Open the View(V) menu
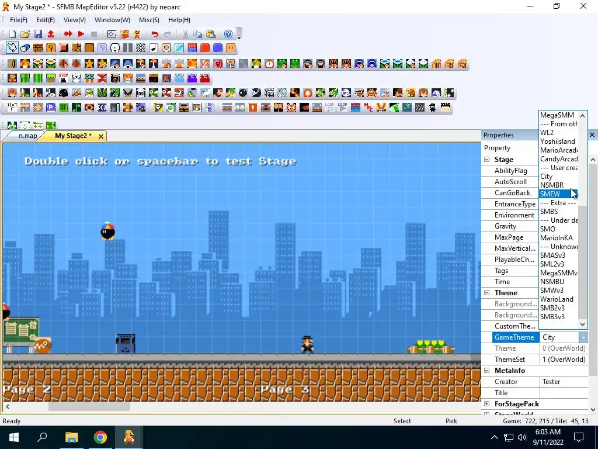This screenshot has height=449, width=598. click(74, 20)
